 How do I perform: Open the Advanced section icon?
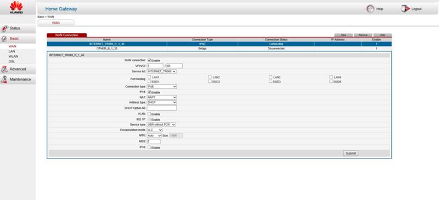point(4,69)
